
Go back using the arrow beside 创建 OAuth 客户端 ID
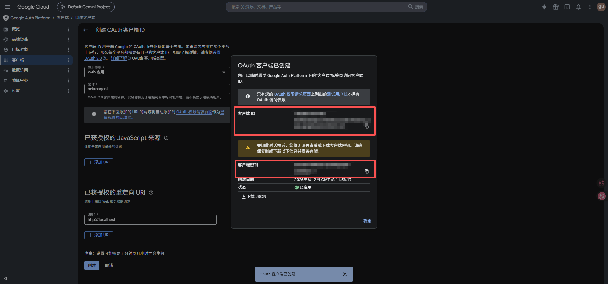coord(85,30)
